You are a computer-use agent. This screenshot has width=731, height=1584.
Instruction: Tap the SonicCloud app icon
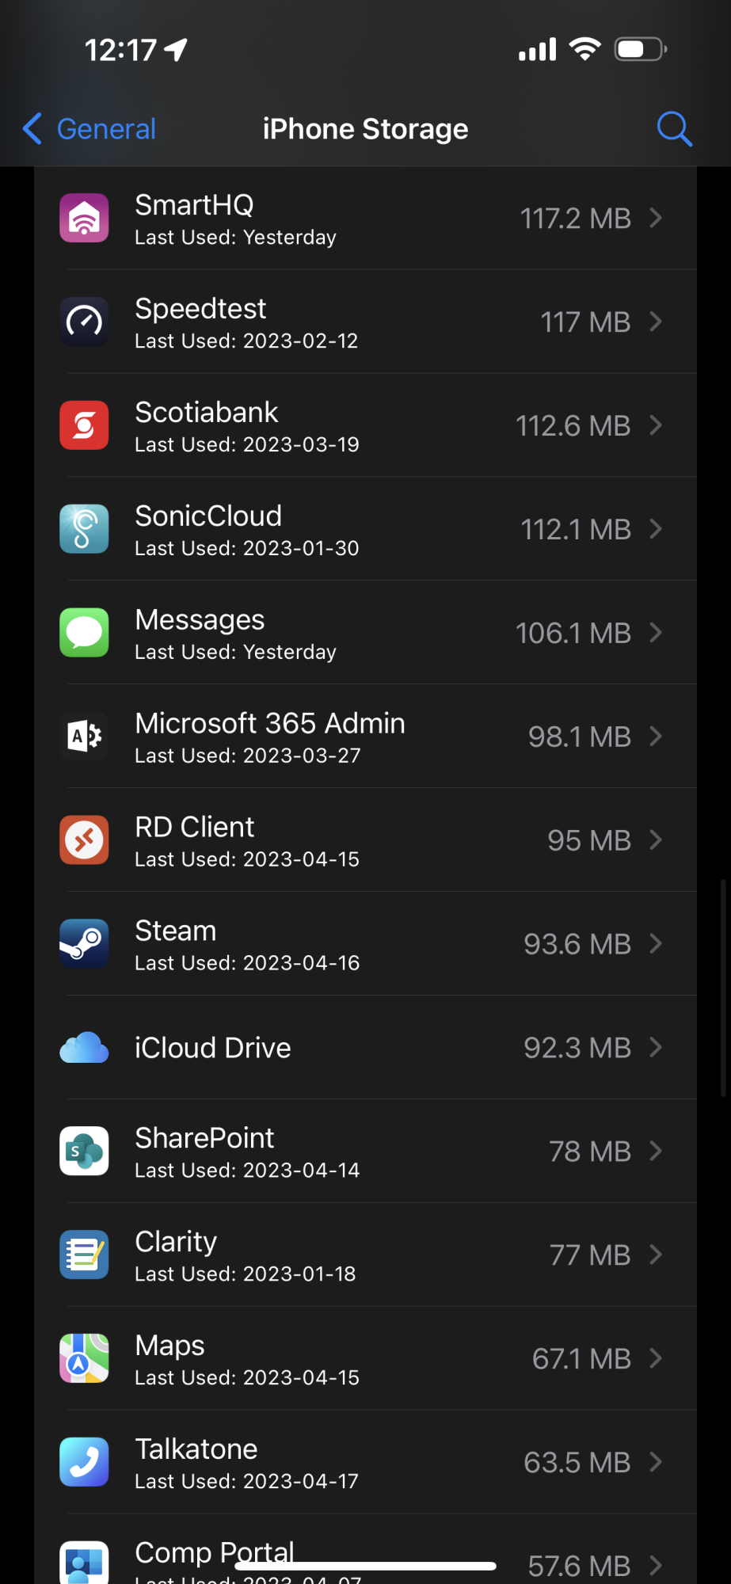[x=84, y=529]
